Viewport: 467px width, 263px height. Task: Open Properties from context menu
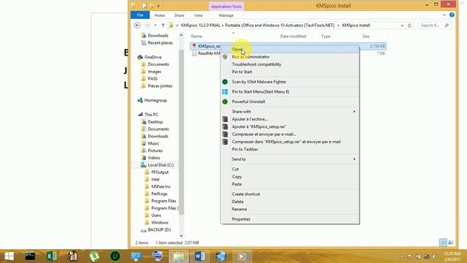[290, 219]
